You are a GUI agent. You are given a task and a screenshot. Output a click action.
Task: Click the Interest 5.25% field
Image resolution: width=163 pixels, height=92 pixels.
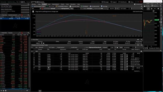coord(111,48)
